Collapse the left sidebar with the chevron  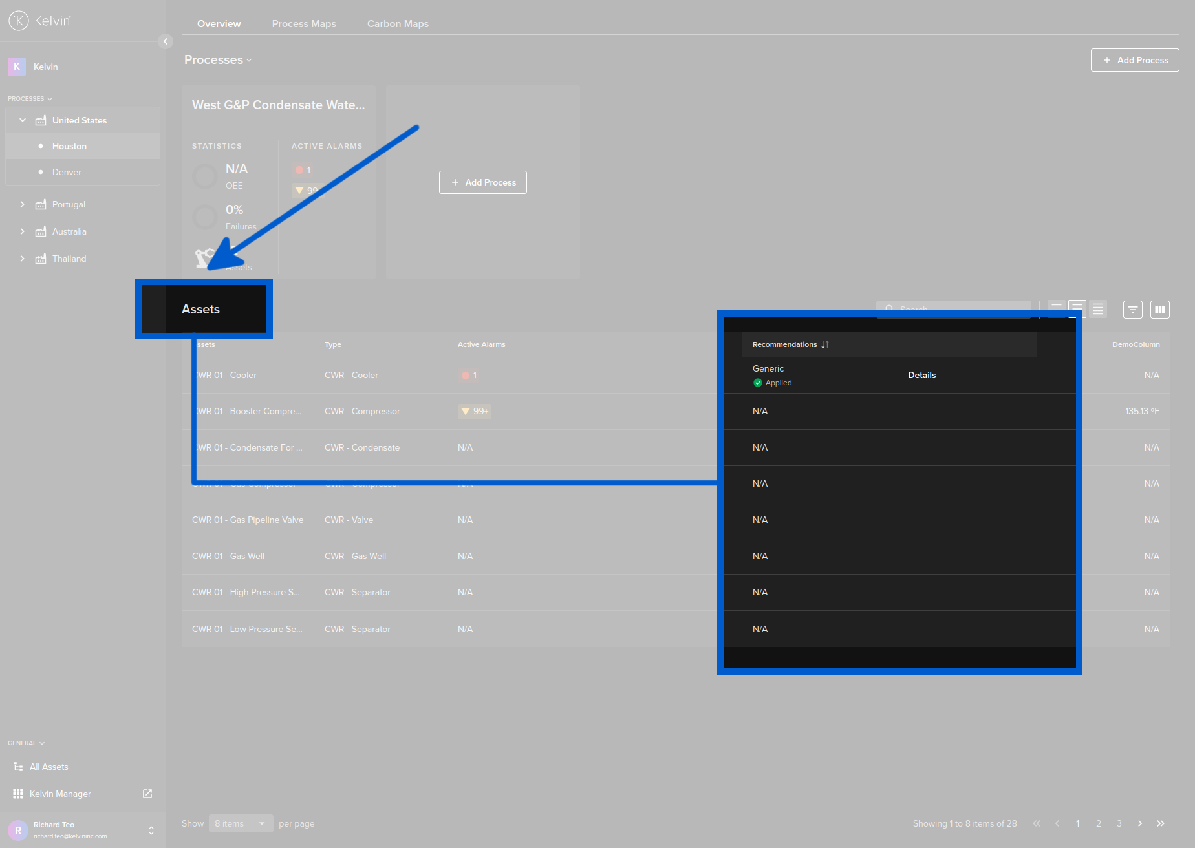(166, 41)
